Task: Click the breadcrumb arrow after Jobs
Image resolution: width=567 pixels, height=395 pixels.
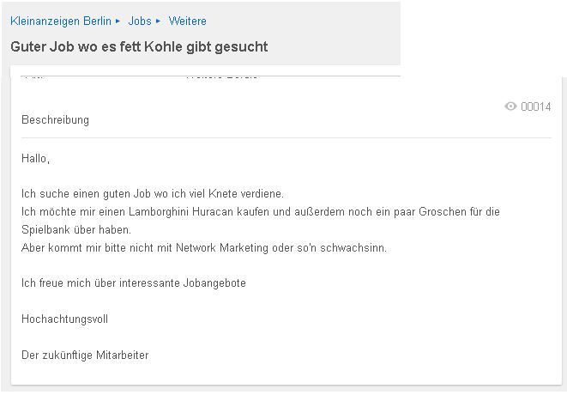Action: pyautogui.click(x=158, y=21)
